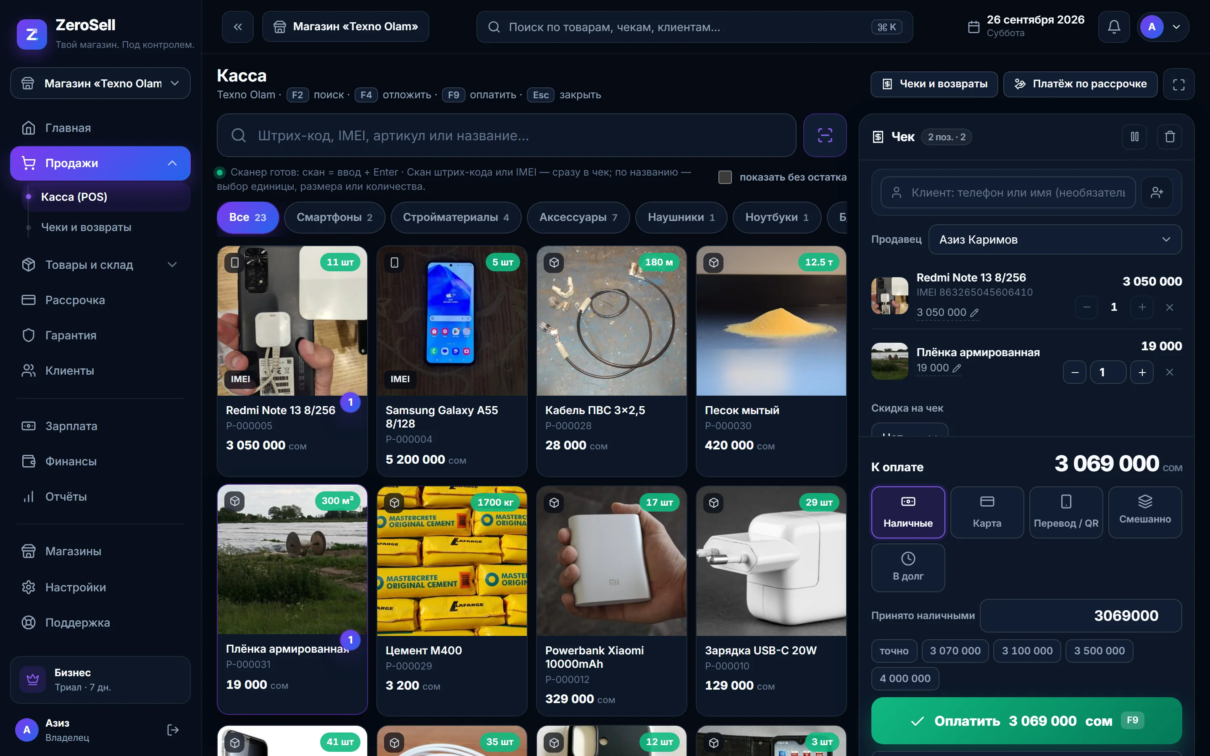Choose the 3 100 000 quick cash amount

(1027, 651)
